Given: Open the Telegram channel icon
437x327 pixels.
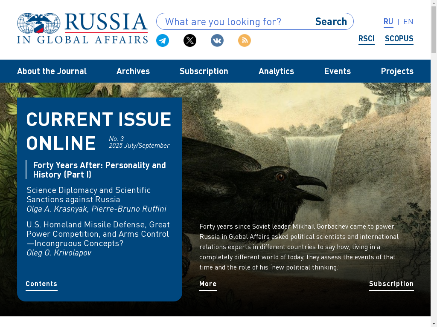Looking at the screenshot, I should coord(163,40).
